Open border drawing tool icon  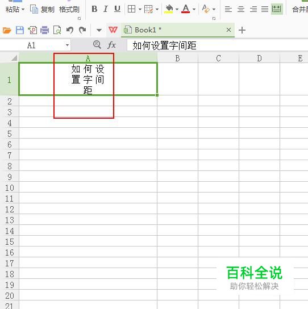click(148, 9)
